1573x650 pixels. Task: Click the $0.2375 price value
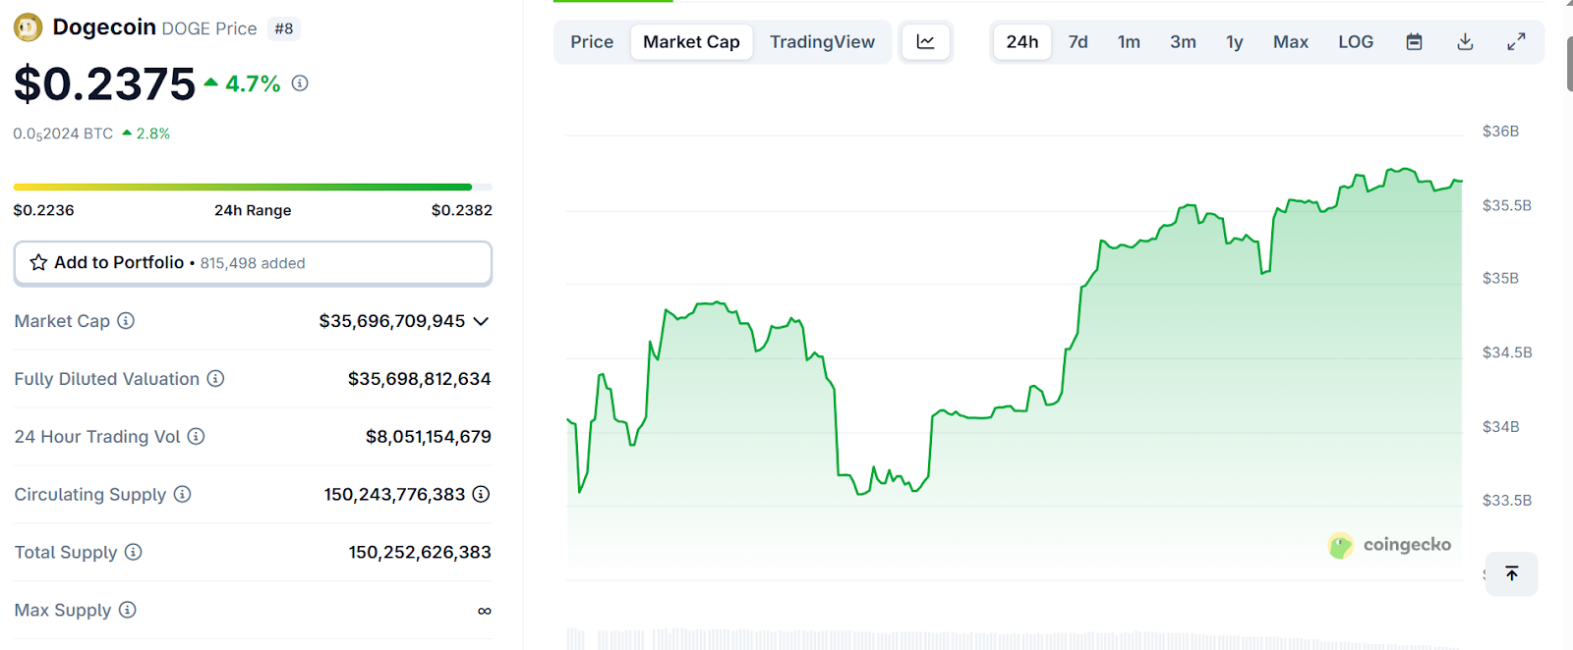coord(104,83)
